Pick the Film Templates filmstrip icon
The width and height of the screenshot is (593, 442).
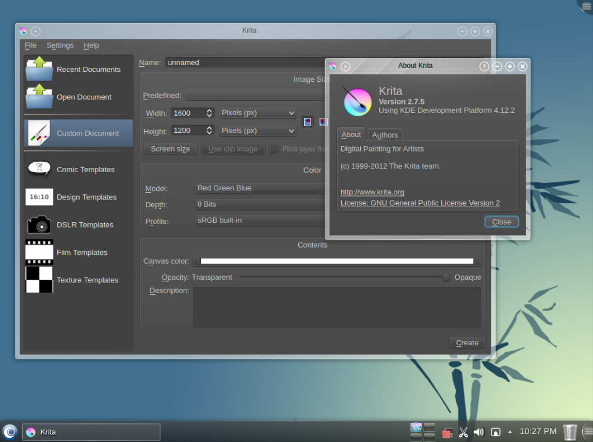tap(39, 252)
